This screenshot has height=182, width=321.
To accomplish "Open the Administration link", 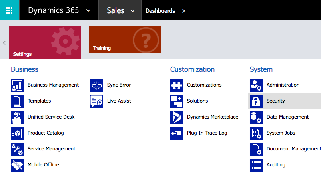I will point(283,85).
